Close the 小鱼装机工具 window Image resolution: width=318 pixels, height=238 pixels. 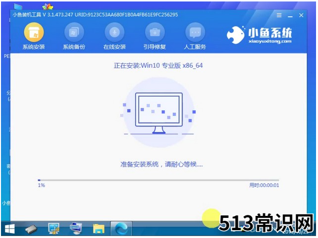301,15
